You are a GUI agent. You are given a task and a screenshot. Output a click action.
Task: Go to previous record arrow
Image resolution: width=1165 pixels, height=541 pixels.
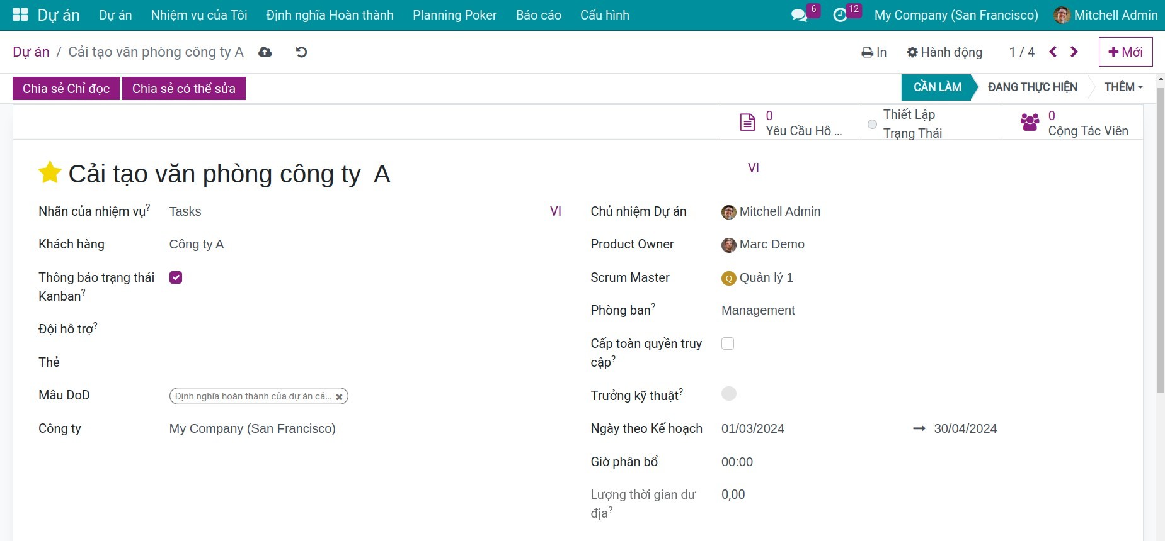pos(1053,52)
